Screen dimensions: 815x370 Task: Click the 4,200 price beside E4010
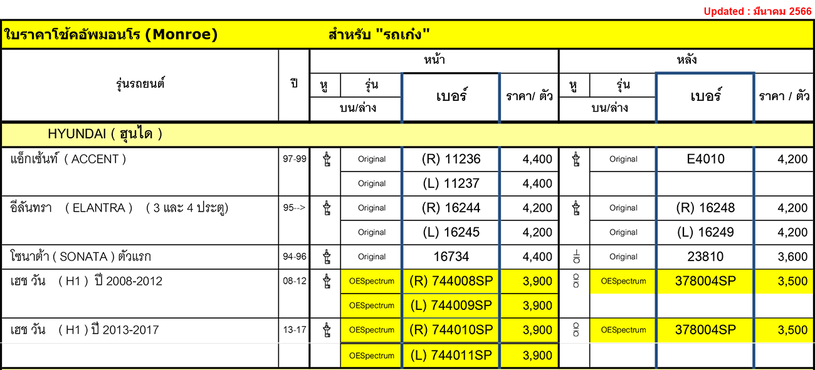pos(793,159)
